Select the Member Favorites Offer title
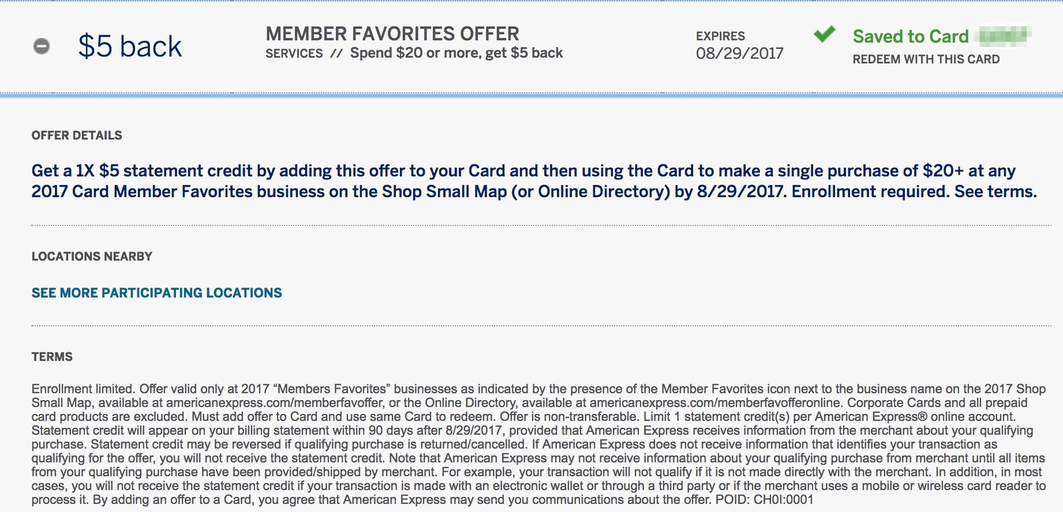Screen dimensions: 1063x512 click(392, 33)
